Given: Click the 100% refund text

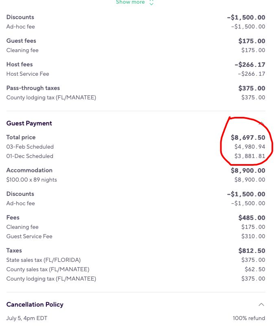Looking at the screenshot, I should tap(249, 318).
